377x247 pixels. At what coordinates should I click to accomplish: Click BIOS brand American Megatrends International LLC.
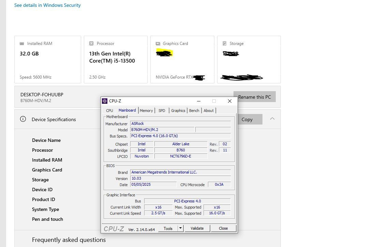coord(180,172)
